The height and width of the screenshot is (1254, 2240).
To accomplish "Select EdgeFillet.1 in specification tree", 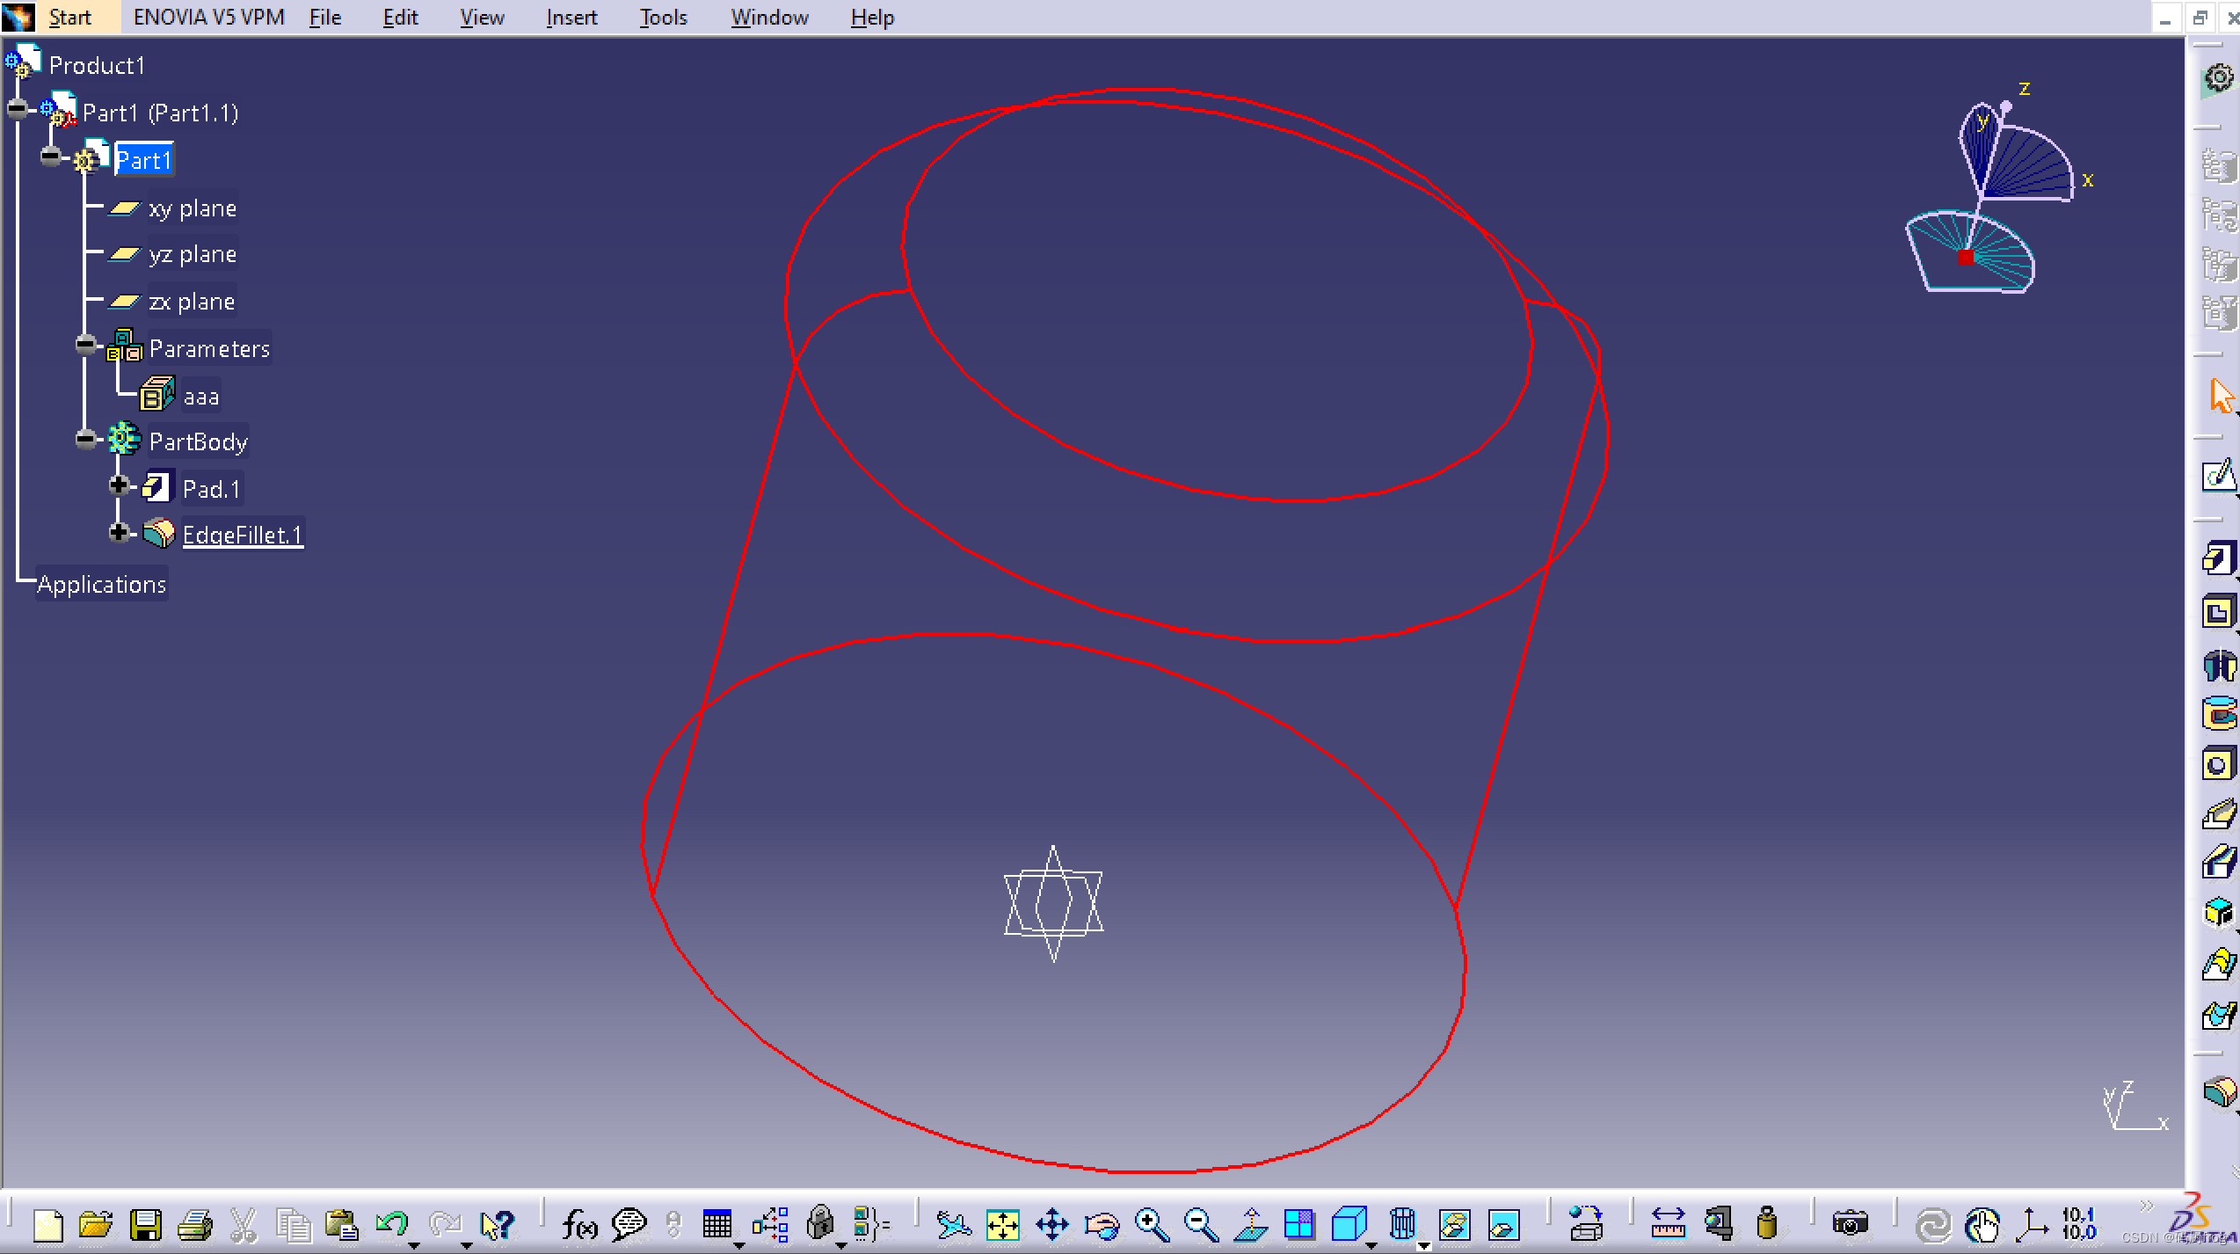I will [x=242, y=535].
